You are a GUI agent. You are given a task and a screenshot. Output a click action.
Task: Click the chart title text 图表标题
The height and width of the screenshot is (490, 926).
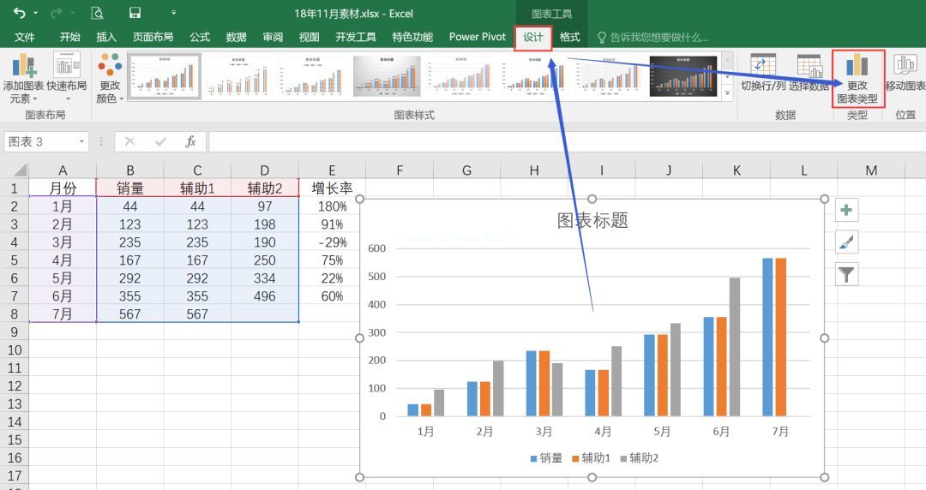[592, 220]
